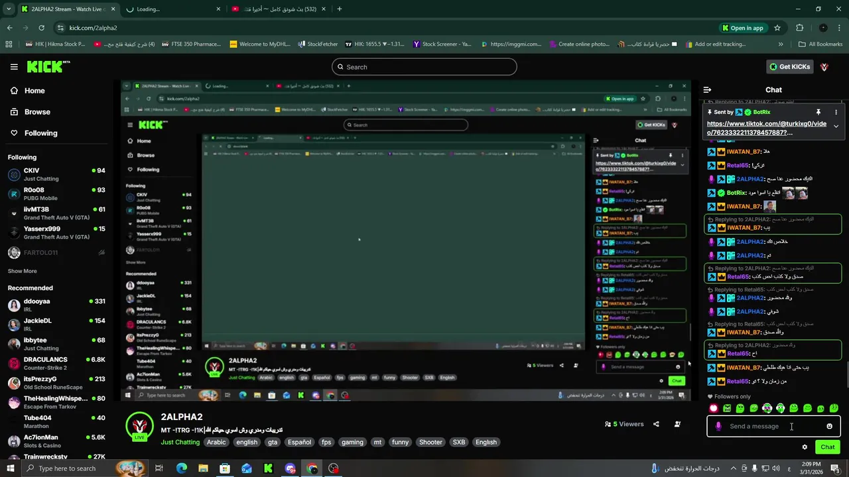
Task: Open CKIV channel in Following list
Action: click(x=56, y=174)
